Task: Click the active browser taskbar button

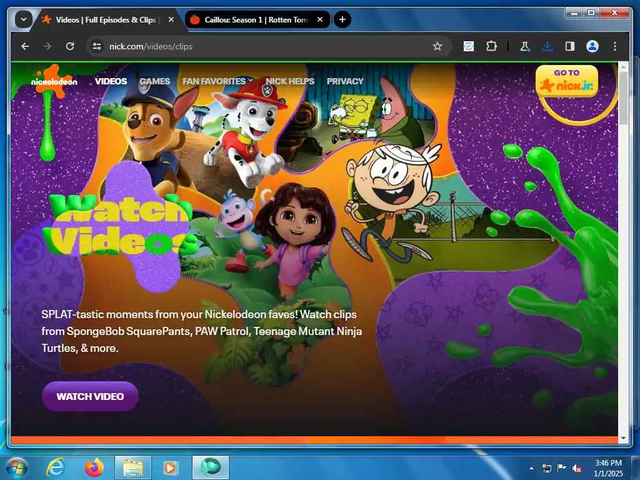Action: pyautogui.click(x=211, y=467)
